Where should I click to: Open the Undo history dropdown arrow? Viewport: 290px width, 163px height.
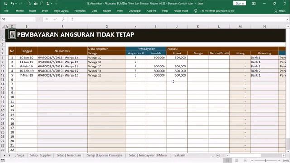pos(16,3)
